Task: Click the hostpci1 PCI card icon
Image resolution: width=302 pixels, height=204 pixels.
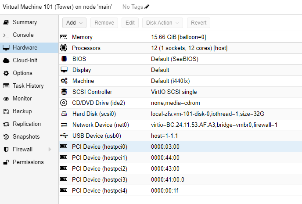Action: pyautogui.click(x=64, y=157)
